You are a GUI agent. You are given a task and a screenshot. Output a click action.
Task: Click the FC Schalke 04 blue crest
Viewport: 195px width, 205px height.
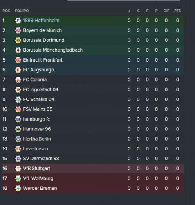click(18, 100)
